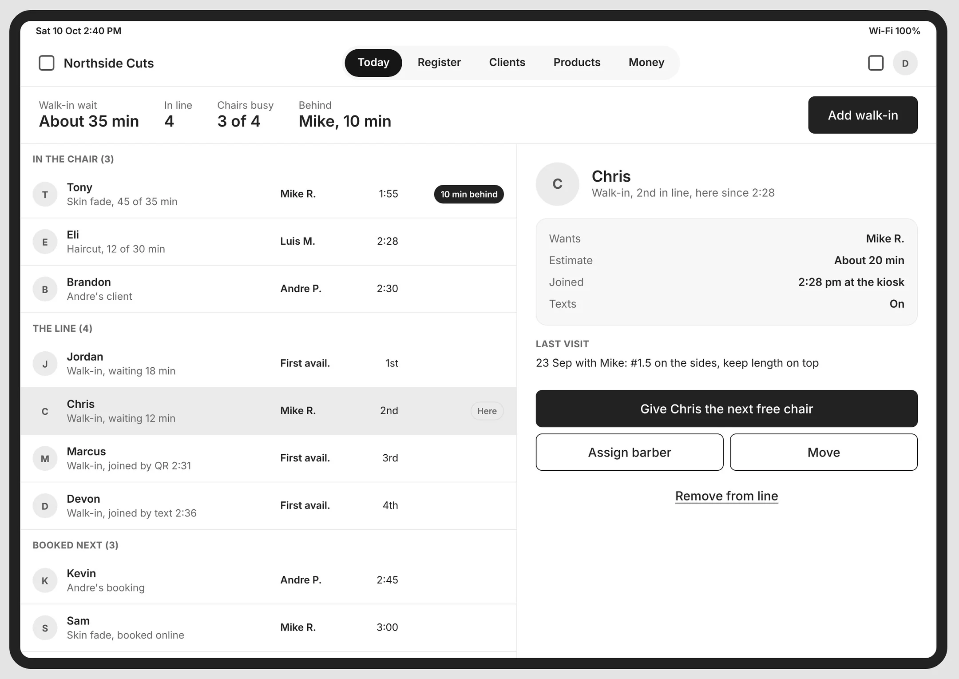
Task: Click the Wants Mike R. value
Action: 885,238
